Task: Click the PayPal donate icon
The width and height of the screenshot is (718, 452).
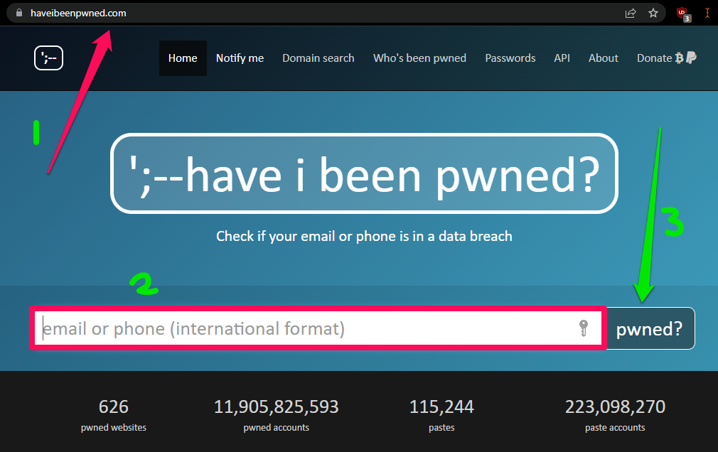Action: click(x=691, y=58)
